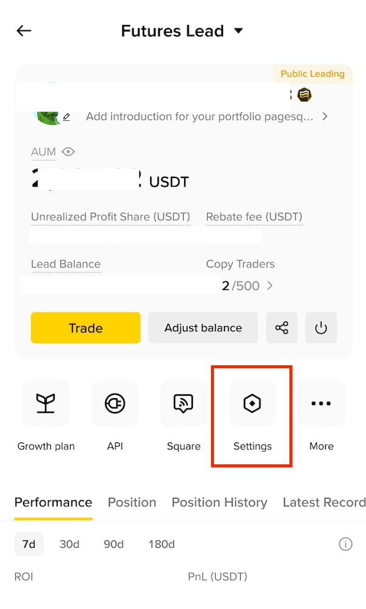Viewport: 366px width, 609px height.
Task: Toggle AUM visibility eye icon
Action: point(68,151)
